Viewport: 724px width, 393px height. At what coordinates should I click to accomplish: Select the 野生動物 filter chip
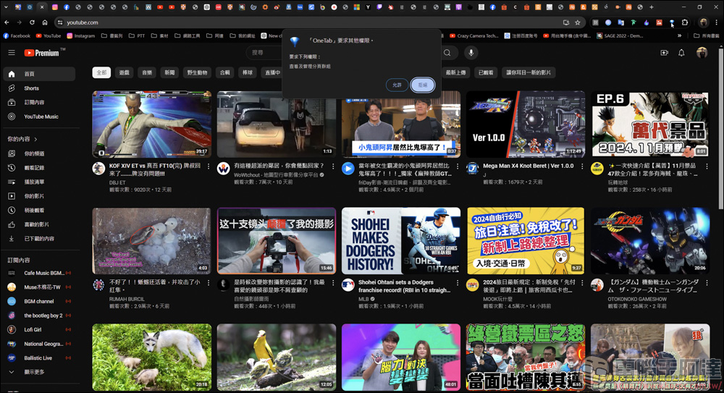(197, 72)
